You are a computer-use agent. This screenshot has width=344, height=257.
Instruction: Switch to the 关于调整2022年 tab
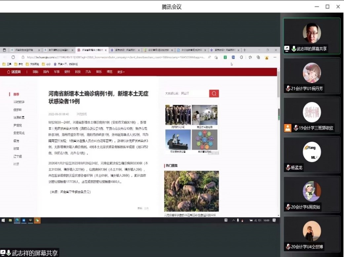click(x=58, y=50)
